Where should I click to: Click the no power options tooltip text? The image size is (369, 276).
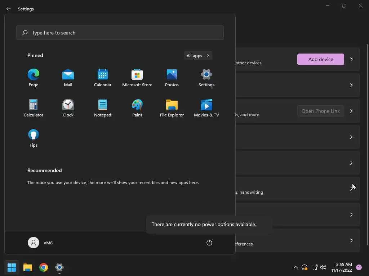click(x=204, y=224)
